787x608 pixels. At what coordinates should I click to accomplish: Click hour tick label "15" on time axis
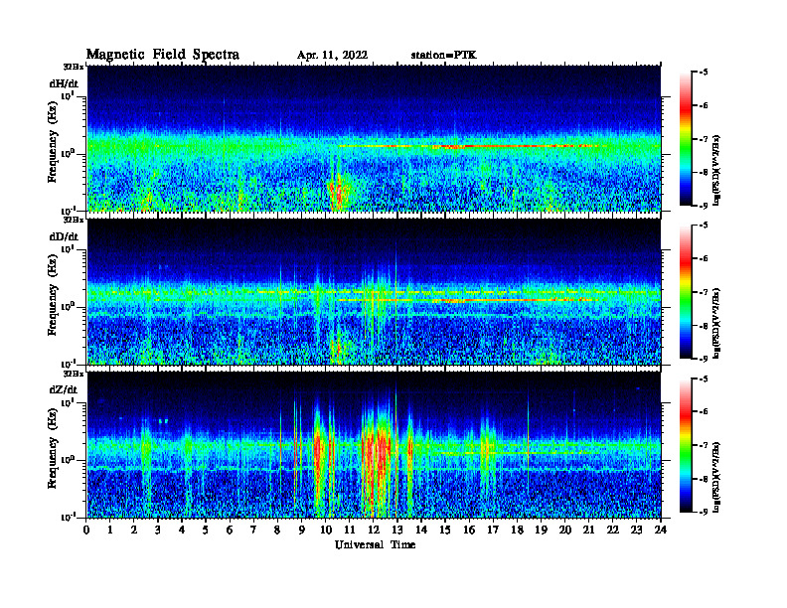(445, 531)
